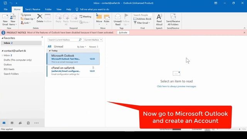Screen dimensions: 247x139
Task: Select Inbox under Favorites
Action: (21, 43)
